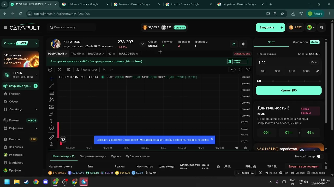Image resolution: width=334 pixels, height=187 pixels.
Task: Select the crosshair cursor drawing tool
Action: tap(52, 79)
